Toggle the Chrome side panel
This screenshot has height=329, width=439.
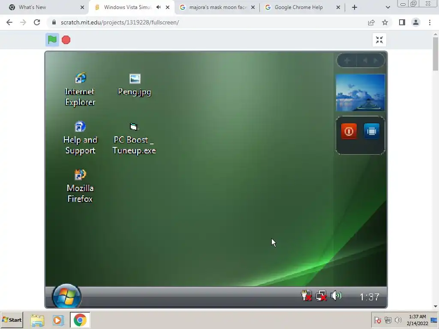tap(402, 22)
